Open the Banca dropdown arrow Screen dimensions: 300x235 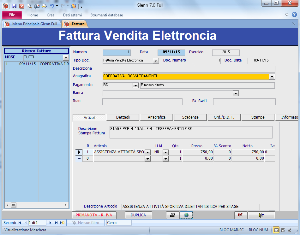[236, 93]
